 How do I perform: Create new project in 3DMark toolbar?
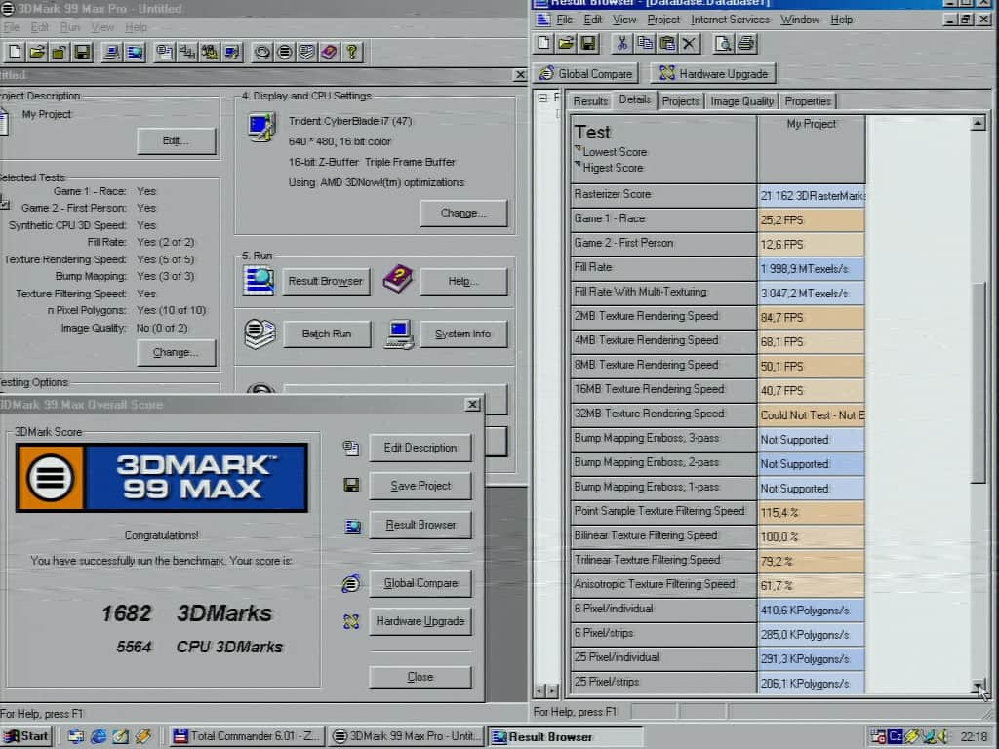pos(15,53)
